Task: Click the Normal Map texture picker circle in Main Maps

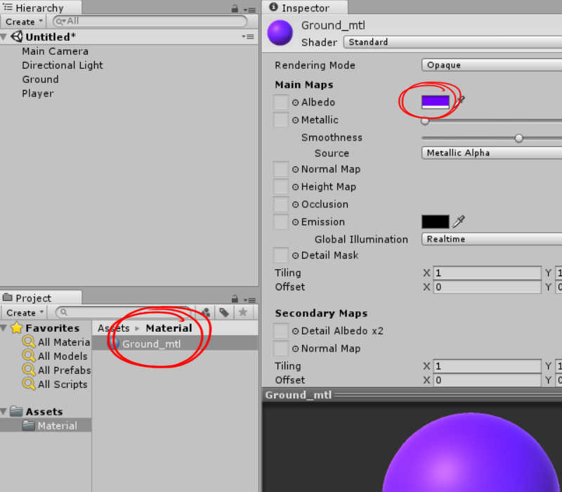Action: pyautogui.click(x=295, y=169)
